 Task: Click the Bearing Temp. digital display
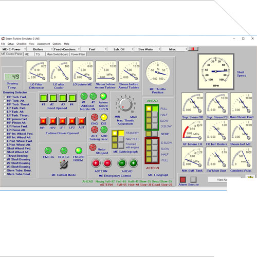[x=12, y=77]
